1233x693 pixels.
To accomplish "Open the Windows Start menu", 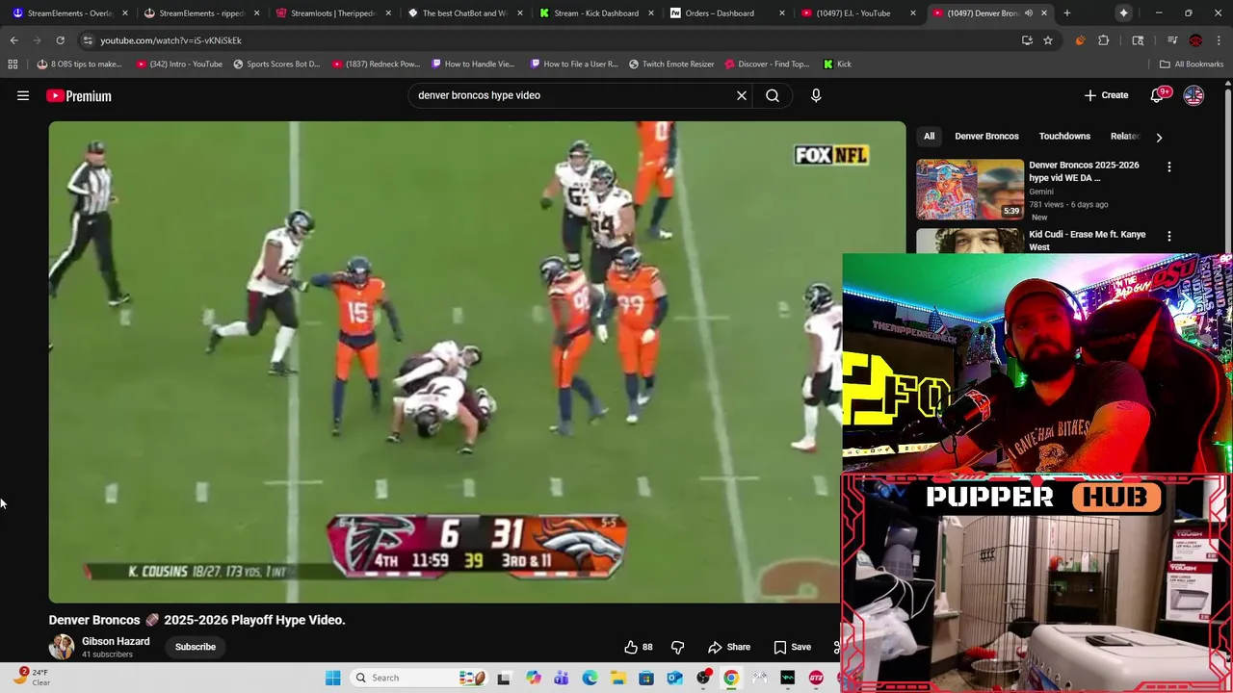I will click(332, 678).
